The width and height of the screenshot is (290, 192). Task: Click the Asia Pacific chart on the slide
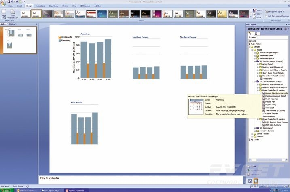(85, 123)
